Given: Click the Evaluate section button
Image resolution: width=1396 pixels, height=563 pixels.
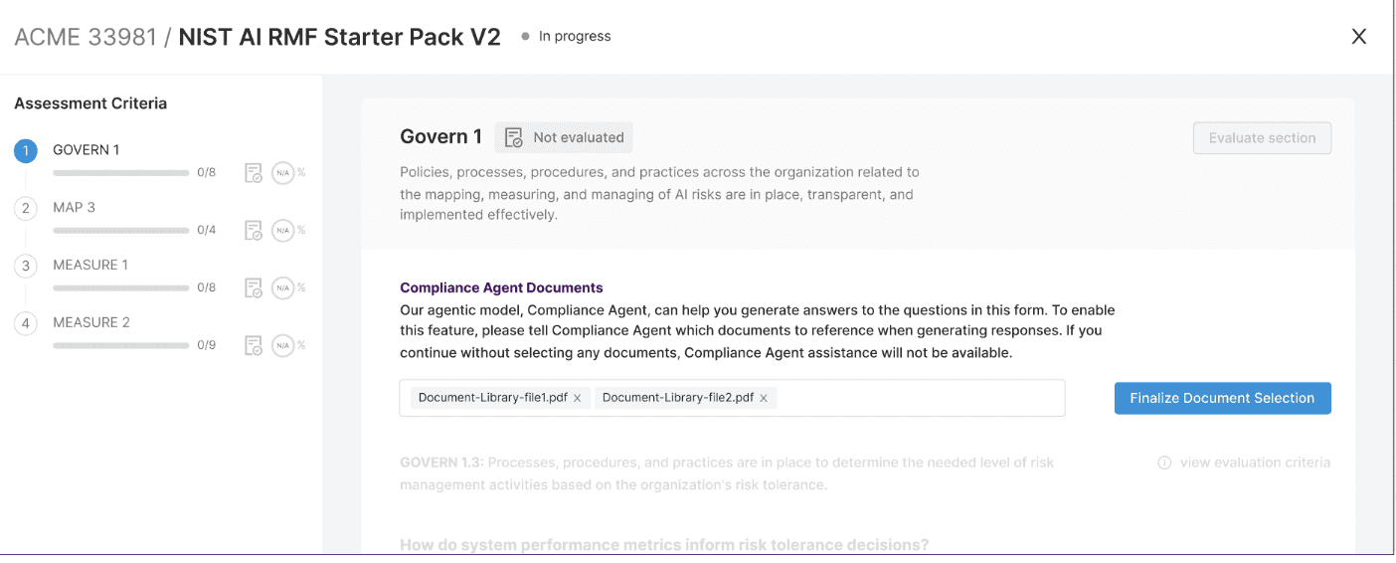Looking at the screenshot, I should pos(1262,138).
